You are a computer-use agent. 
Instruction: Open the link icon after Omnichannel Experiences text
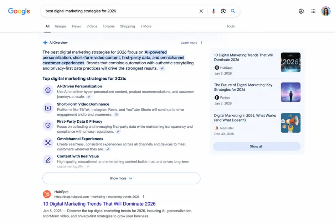point(108,149)
